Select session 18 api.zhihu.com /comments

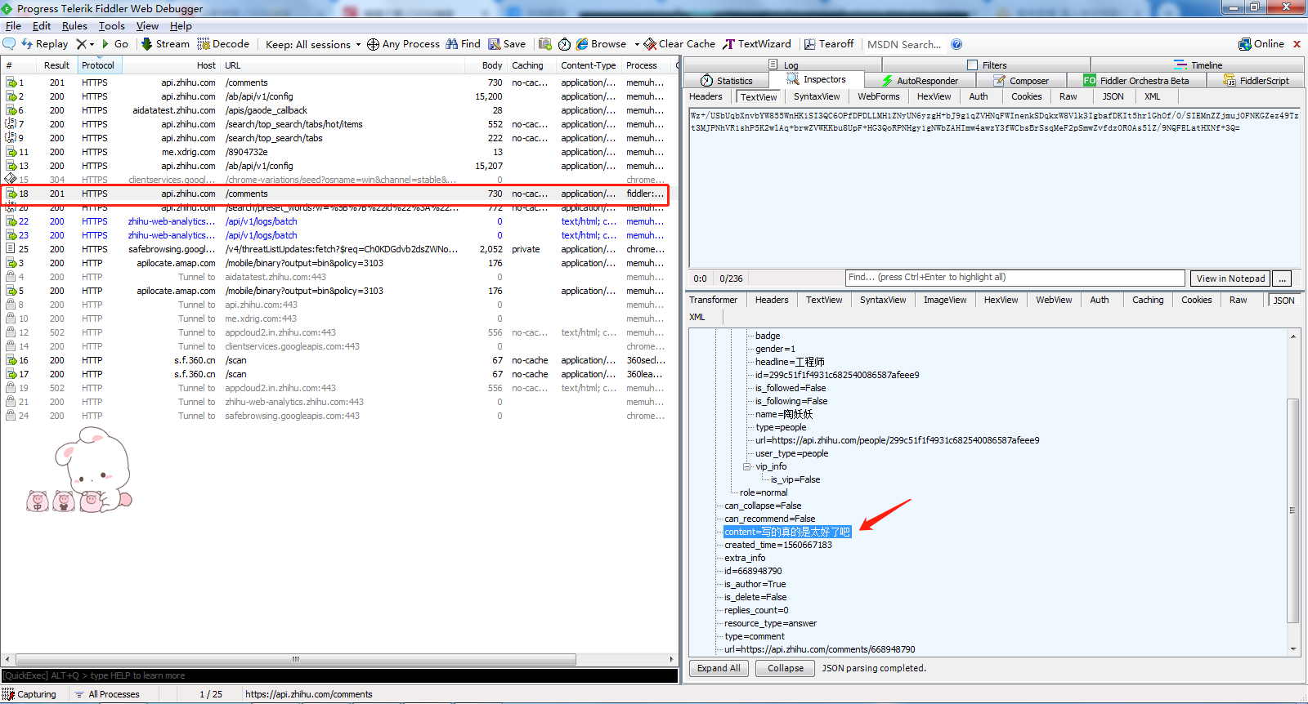335,194
